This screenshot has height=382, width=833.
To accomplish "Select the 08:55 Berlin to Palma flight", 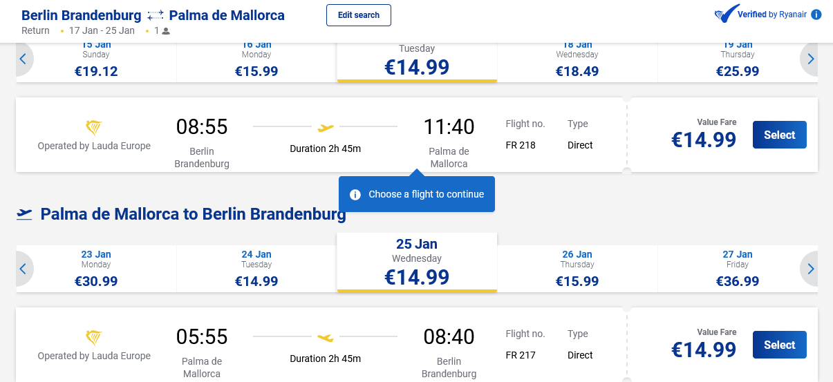I will pos(779,135).
